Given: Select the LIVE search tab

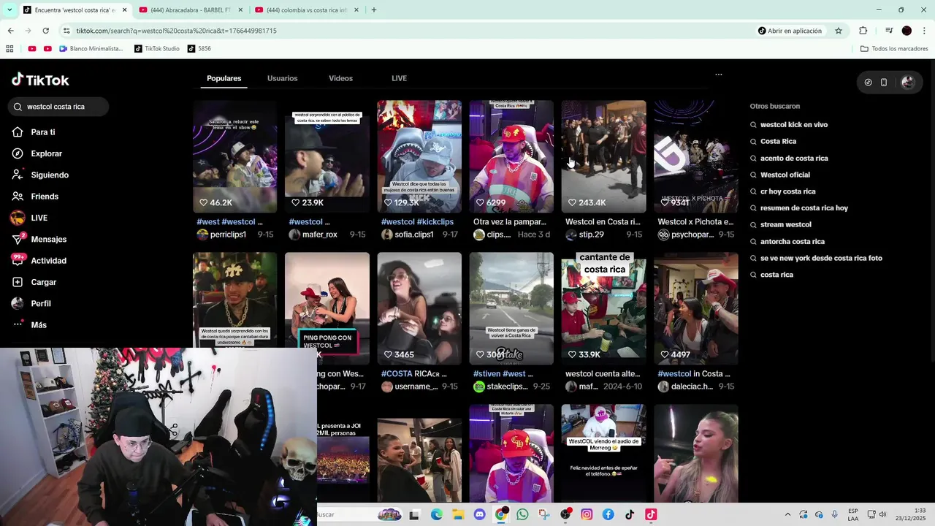Looking at the screenshot, I should click(x=399, y=78).
